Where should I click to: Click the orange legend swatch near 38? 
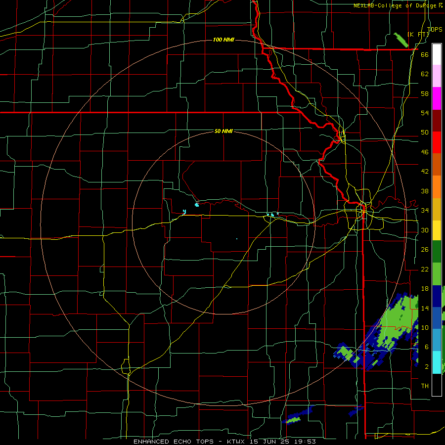[437, 187]
